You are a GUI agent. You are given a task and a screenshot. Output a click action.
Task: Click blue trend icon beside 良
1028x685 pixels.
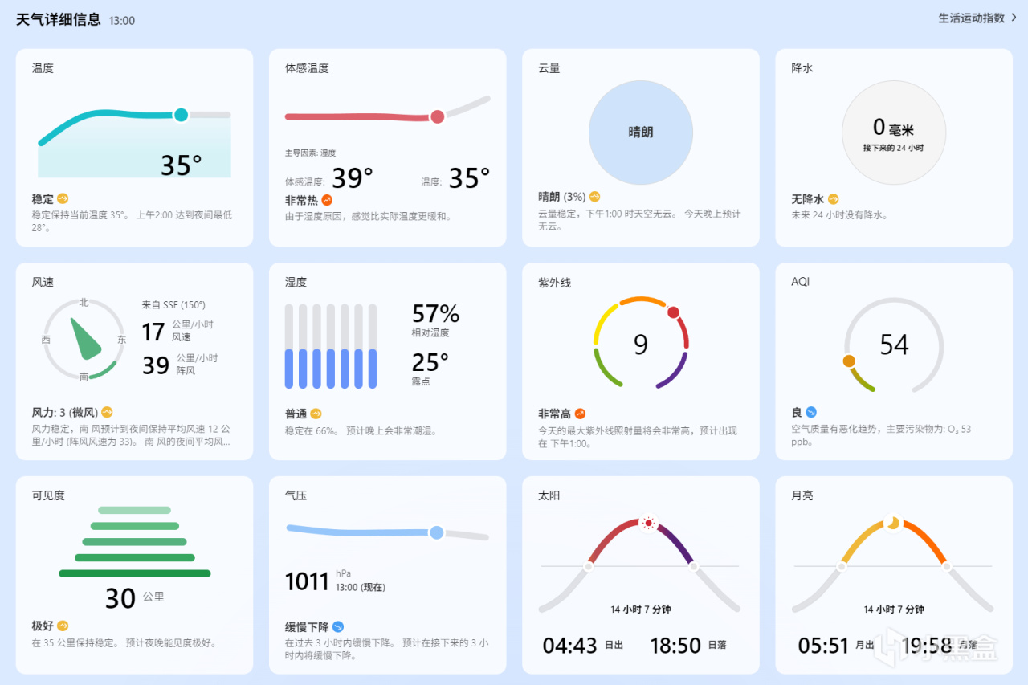click(811, 412)
